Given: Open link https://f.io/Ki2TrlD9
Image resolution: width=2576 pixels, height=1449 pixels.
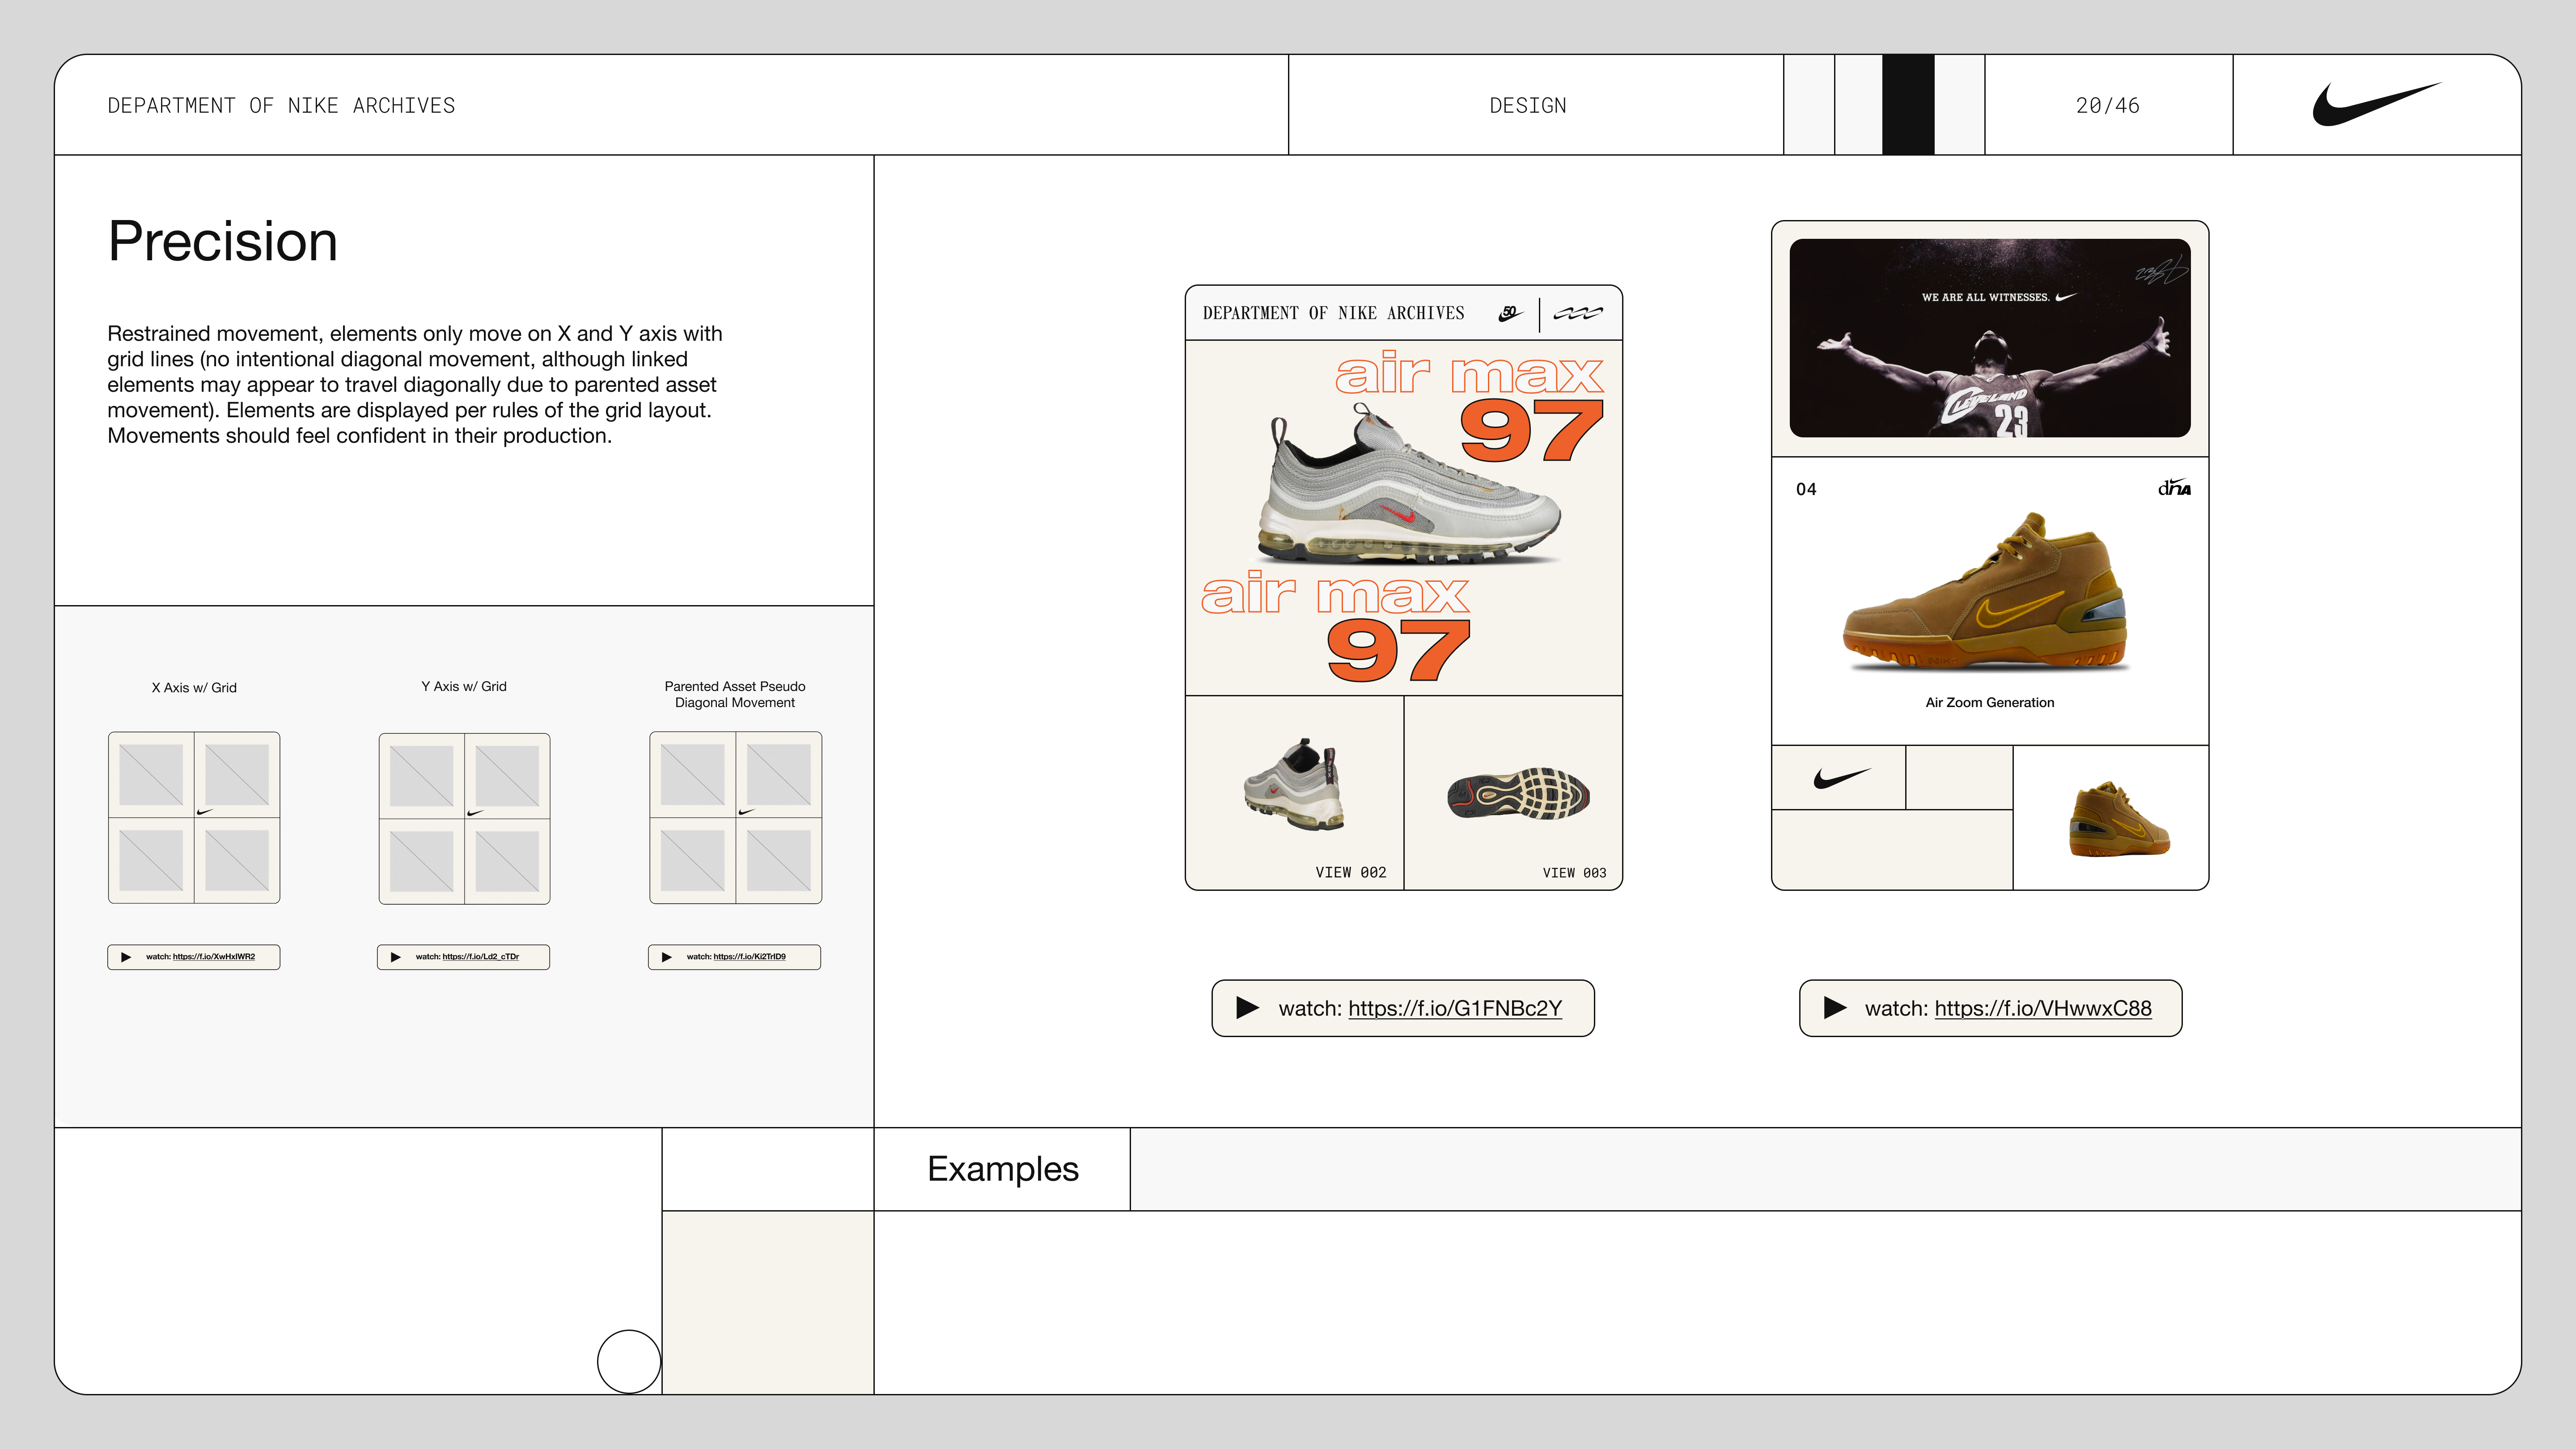Looking at the screenshot, I should [x=749, y=957].
